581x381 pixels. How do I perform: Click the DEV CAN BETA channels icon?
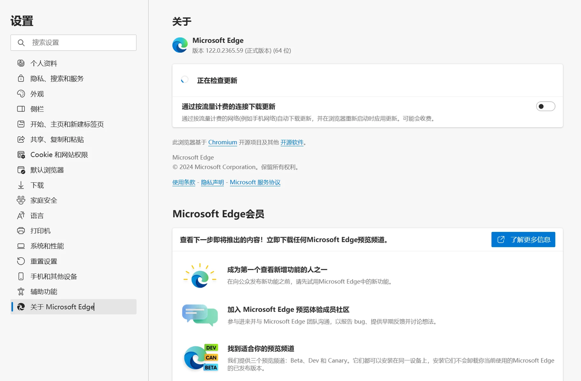click(x=201, y=357)
